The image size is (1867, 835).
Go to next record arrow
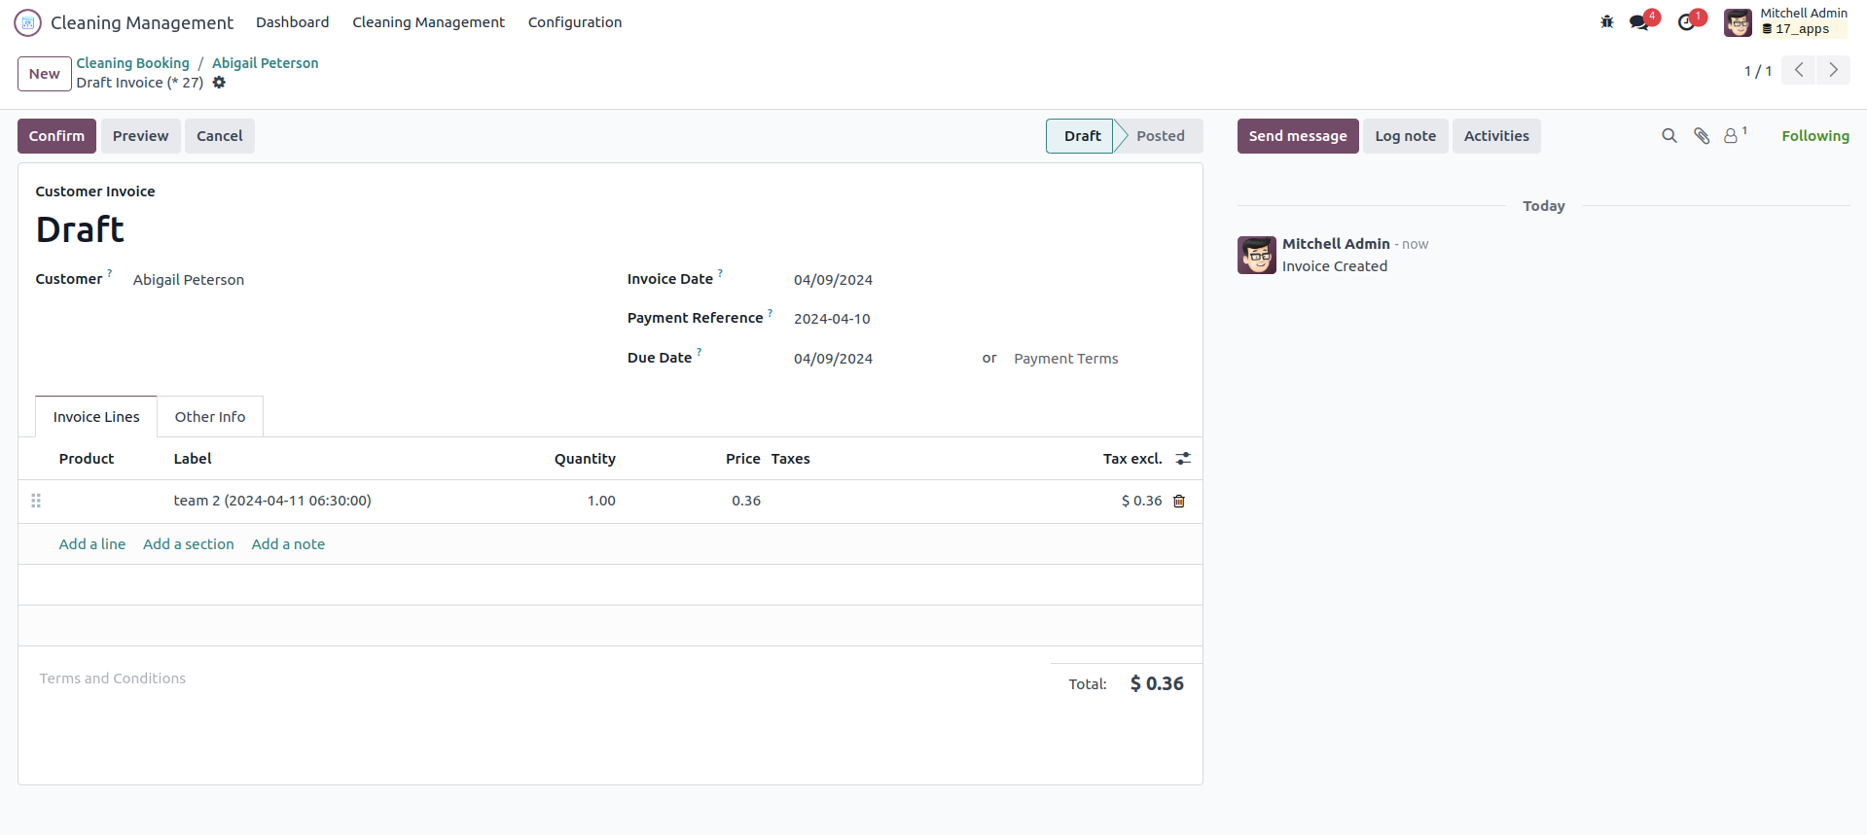click(1833, 70)
